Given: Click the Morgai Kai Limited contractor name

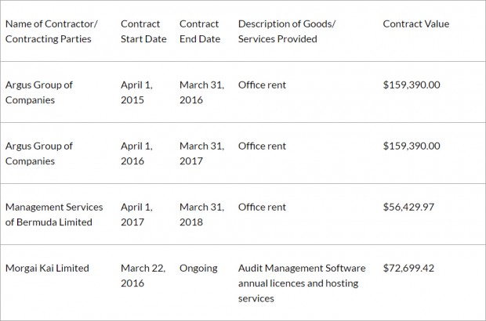Looking at the screenshot, I should [x=47, y=268].
